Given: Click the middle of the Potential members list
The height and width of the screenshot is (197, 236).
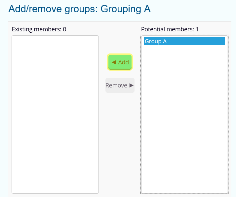Looking at the screenshot, I should (184, 114).
